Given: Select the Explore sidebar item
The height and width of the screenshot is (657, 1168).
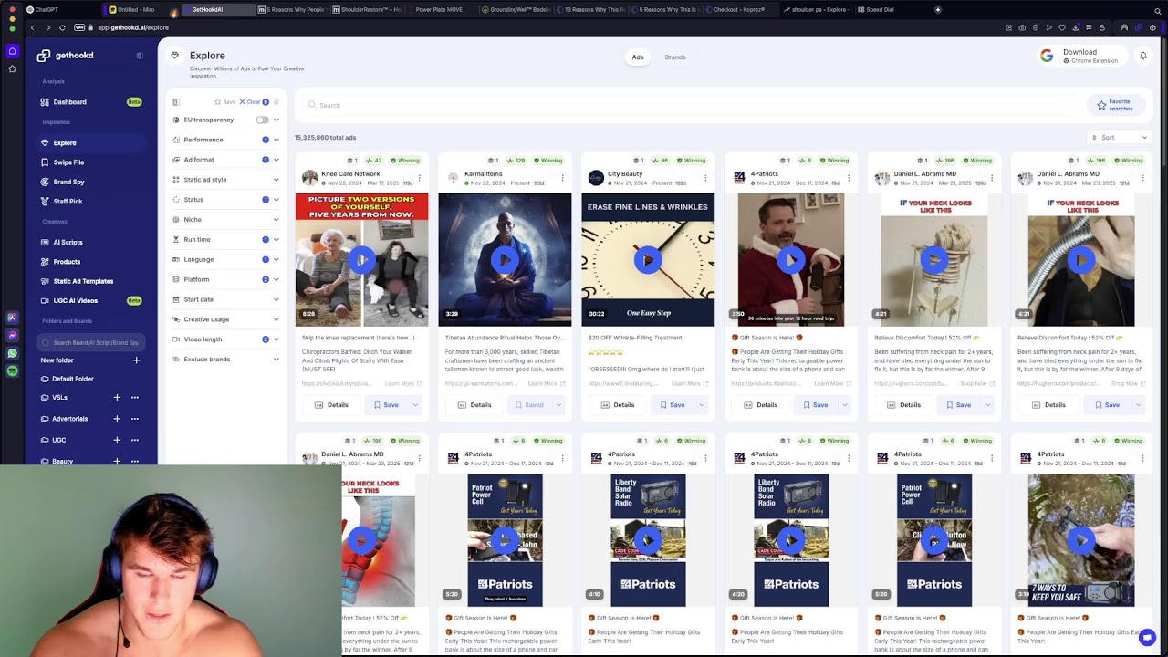Looking at the screenshot, I should click(x=91, y=143).
